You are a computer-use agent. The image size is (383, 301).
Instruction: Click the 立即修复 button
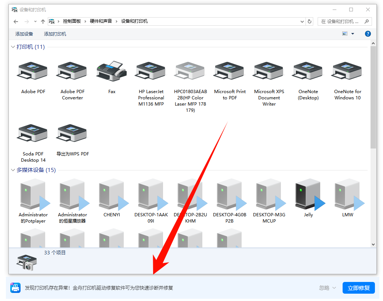358,288
